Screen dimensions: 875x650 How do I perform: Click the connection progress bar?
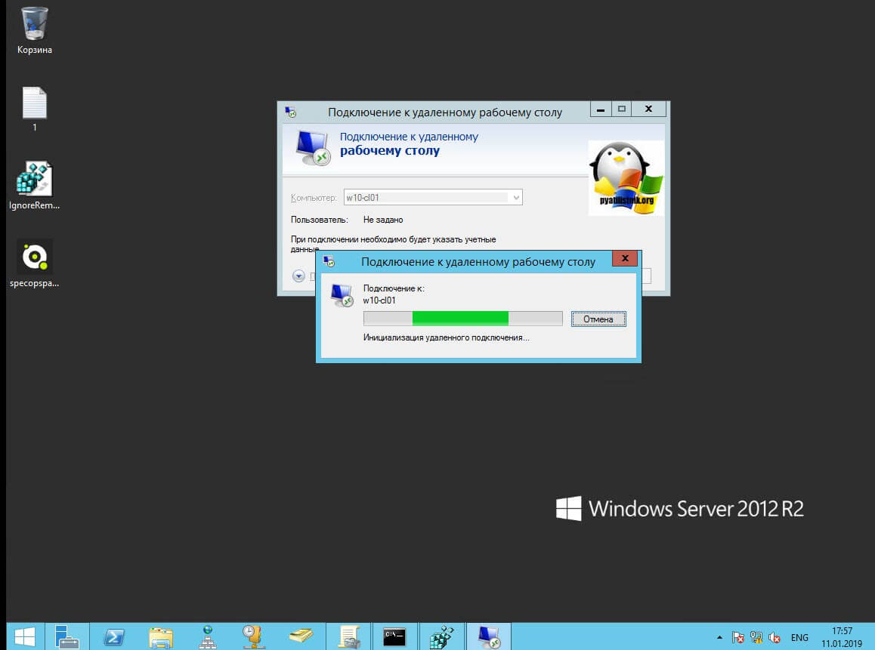462,319
